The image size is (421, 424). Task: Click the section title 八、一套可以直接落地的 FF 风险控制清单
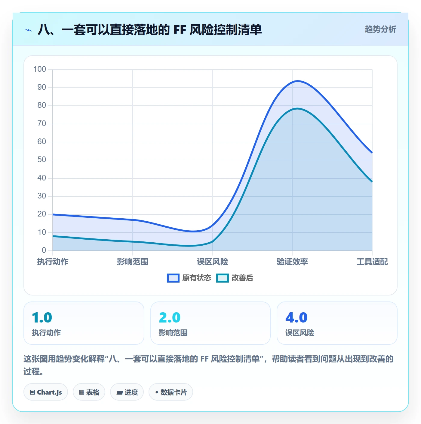pyautogui.click(x=150, y=30)
